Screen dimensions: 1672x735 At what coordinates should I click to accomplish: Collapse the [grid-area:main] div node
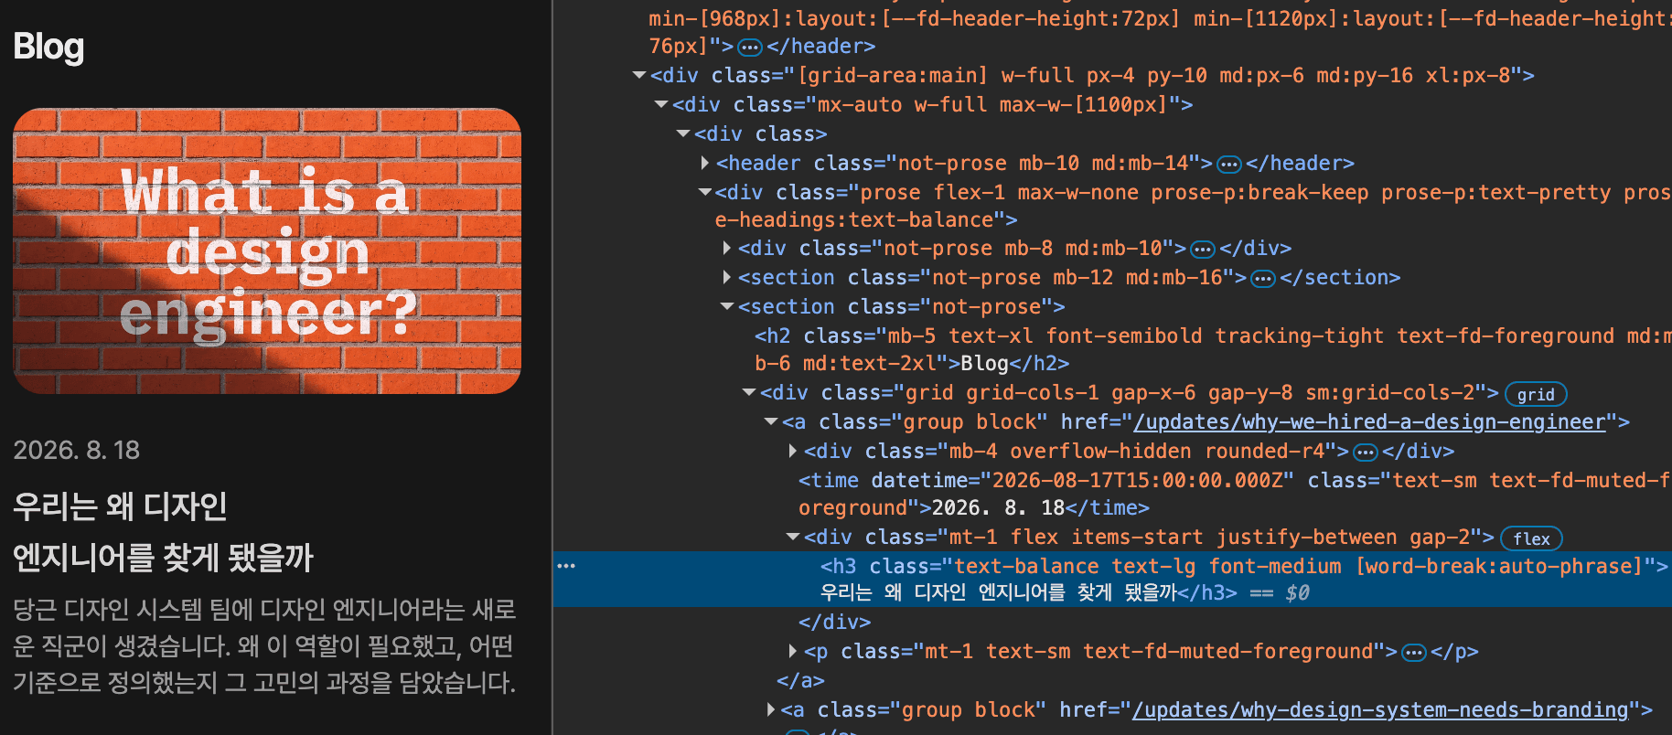(x=639, y=75)
